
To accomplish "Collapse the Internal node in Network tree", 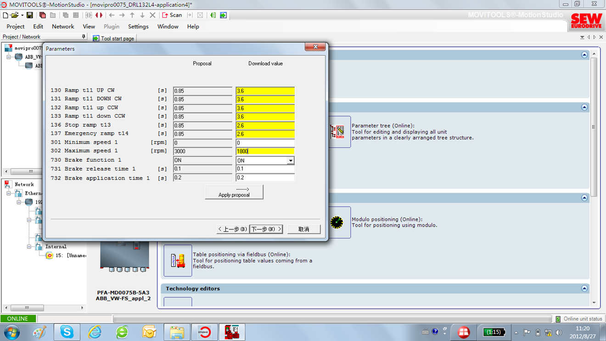I will point(29,247).
